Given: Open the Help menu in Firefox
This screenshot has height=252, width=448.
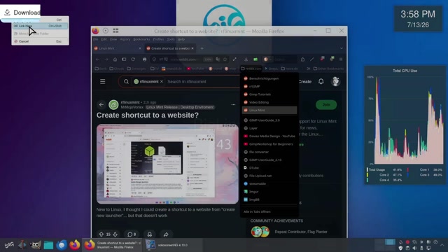Looking at the screenshot, I should click(181, 39).
